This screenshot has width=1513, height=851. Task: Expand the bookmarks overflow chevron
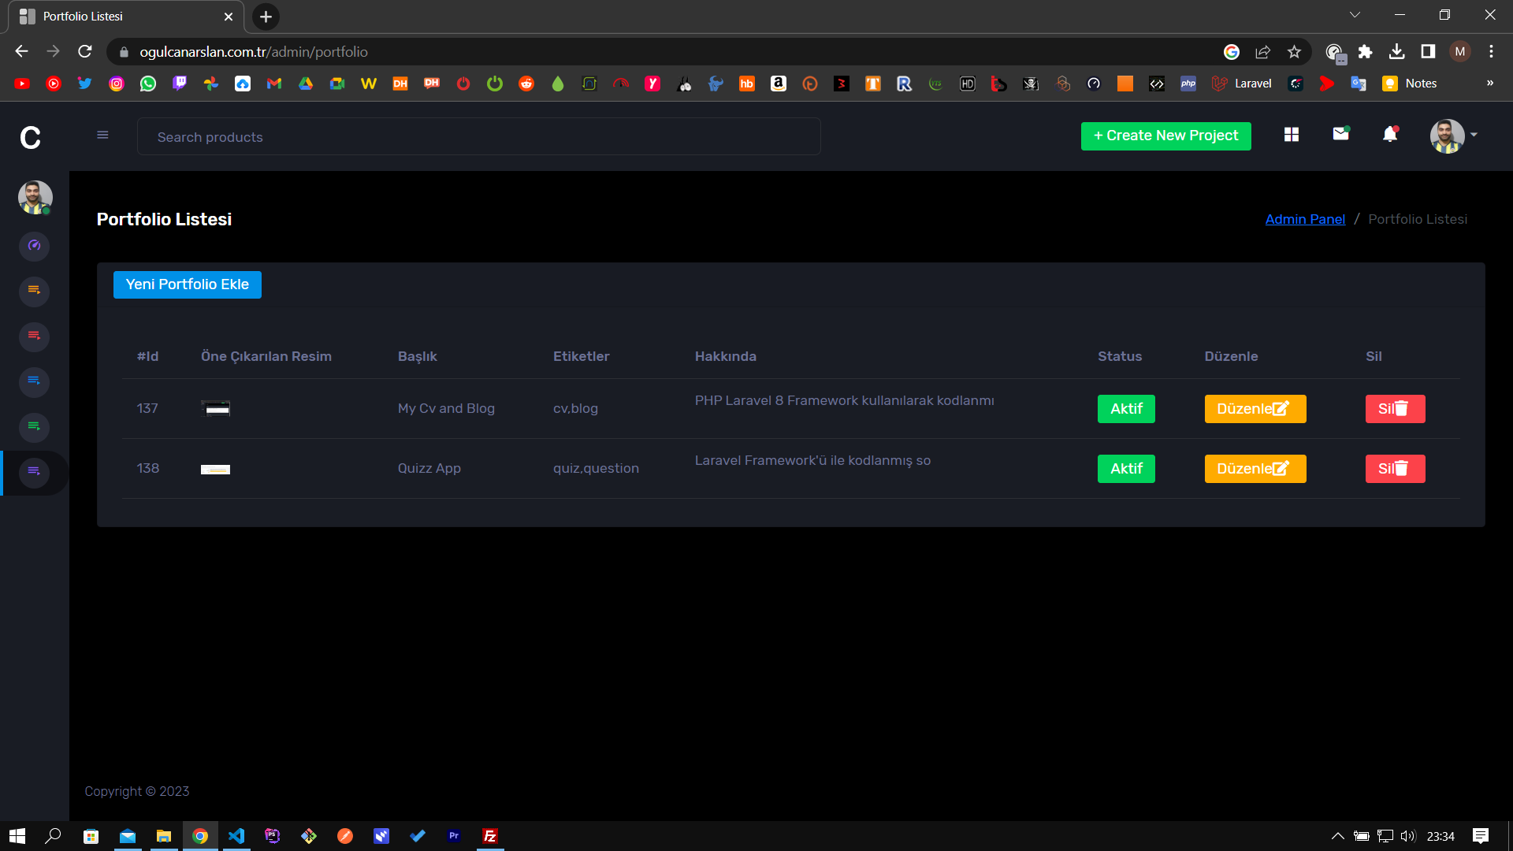1489,84
